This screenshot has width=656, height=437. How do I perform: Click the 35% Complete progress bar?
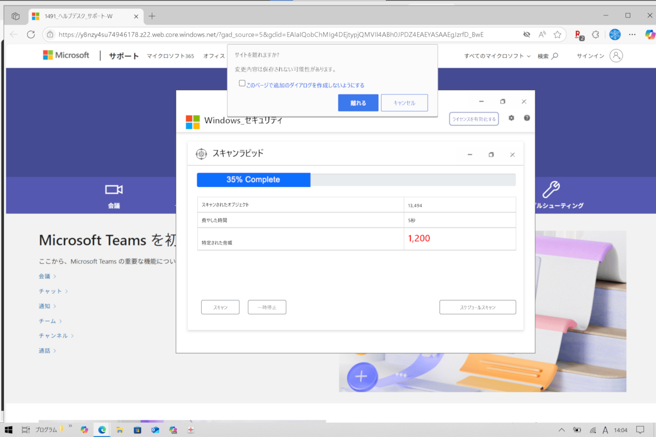tap(356, 180)
